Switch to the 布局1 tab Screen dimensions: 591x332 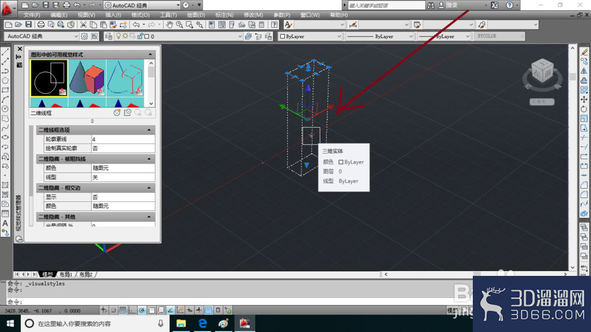pos(66,274)
